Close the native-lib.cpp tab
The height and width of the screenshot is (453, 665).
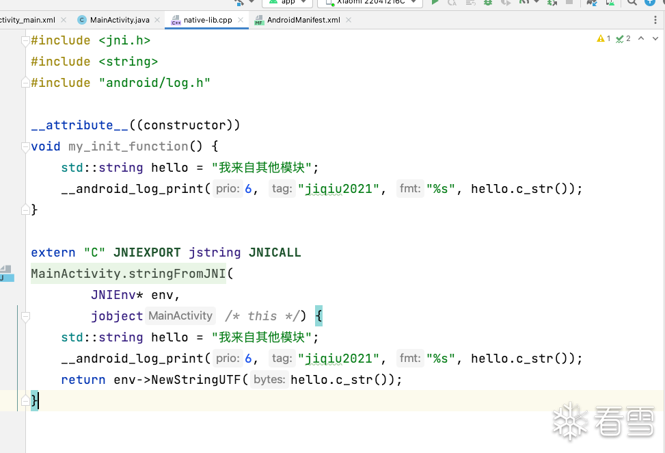241,20
